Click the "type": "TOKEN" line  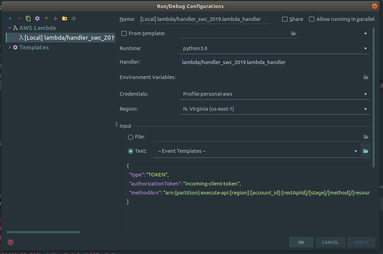click(149, 175)
